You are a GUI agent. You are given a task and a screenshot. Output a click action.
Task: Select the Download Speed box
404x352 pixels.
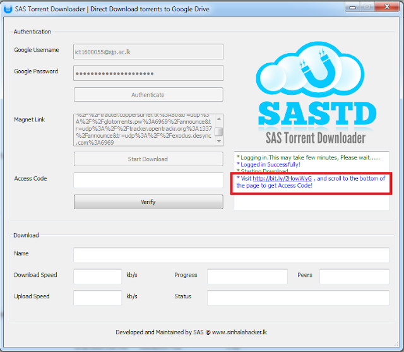click(x=97, y=276)
